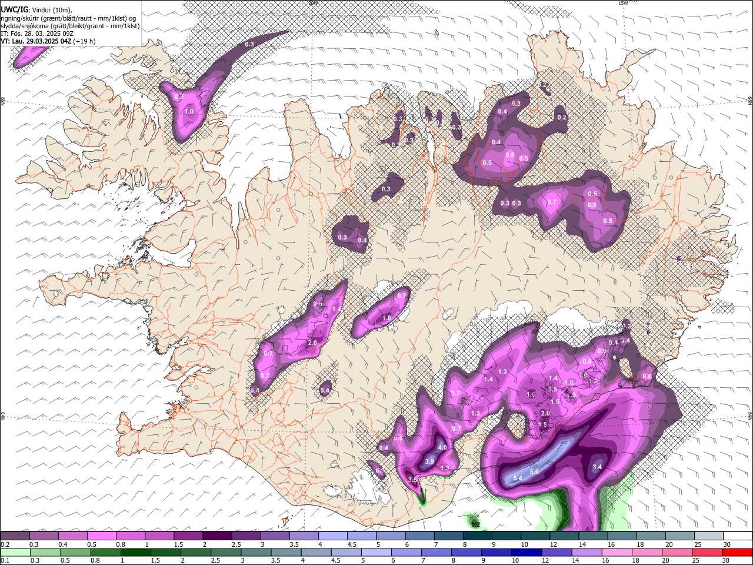Select the bright pink 0.5–0.8 swatch in top legend row

point(102,536)
